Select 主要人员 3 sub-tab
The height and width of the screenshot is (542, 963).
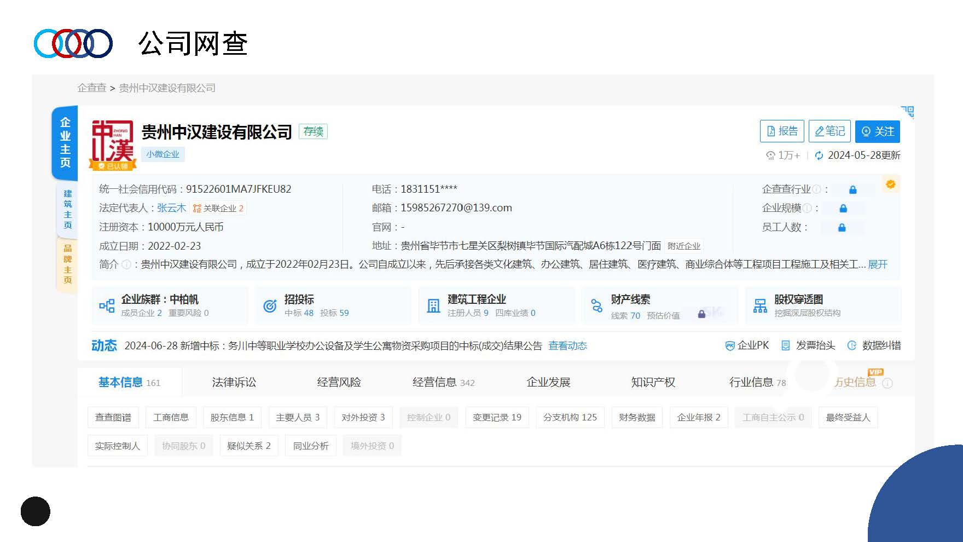pos(298,417)
